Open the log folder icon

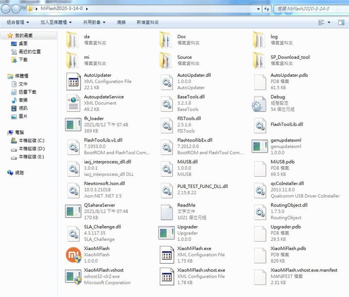tap(259, 40)
